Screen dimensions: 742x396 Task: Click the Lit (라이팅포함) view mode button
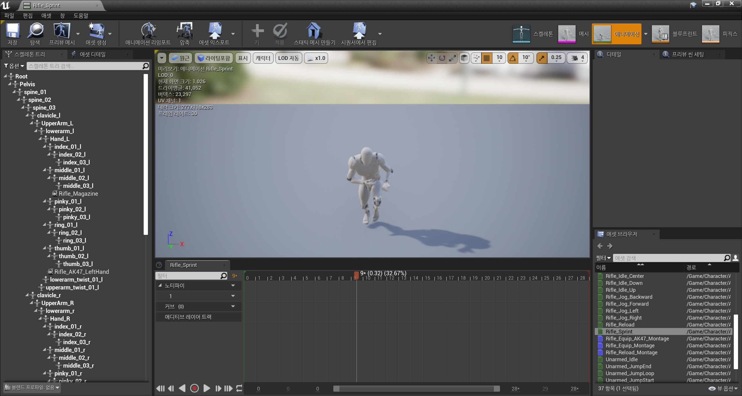tap(214, 58)
